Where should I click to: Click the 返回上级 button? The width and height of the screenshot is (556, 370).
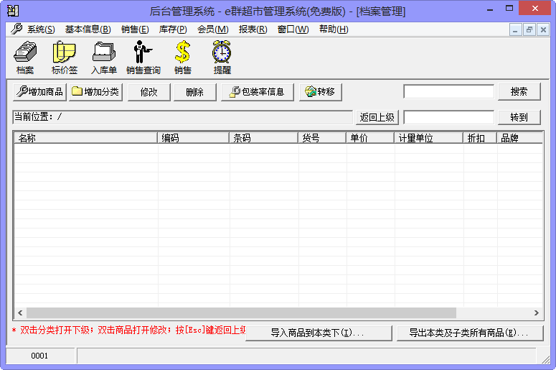377,117
